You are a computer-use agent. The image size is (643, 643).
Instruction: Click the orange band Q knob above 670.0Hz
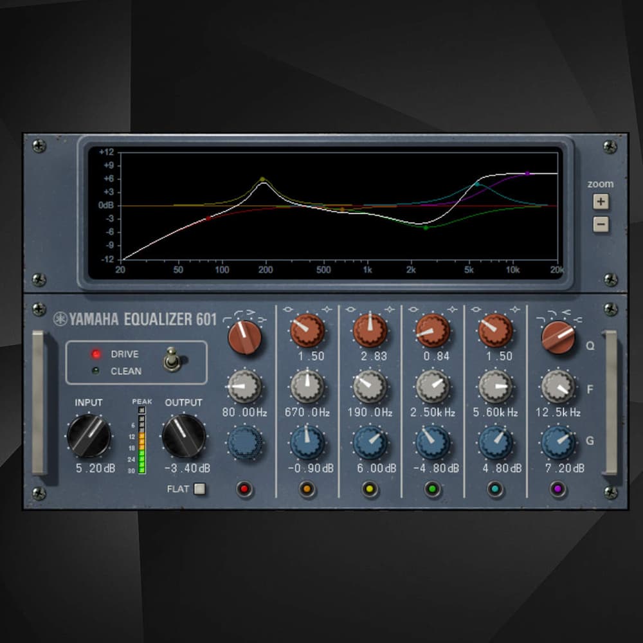point(307,331)
